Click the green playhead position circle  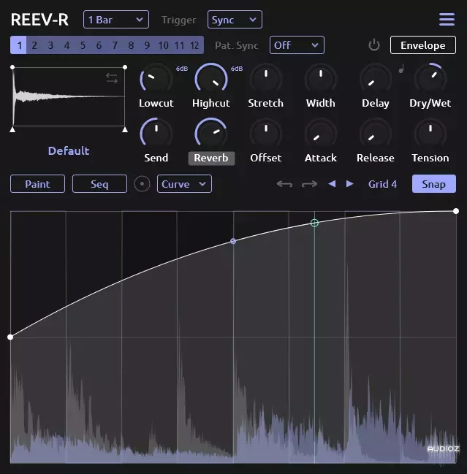(314, 223)
